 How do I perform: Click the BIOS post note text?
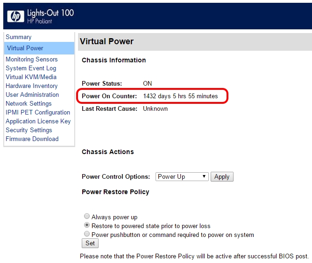click(x=194, y=256)
